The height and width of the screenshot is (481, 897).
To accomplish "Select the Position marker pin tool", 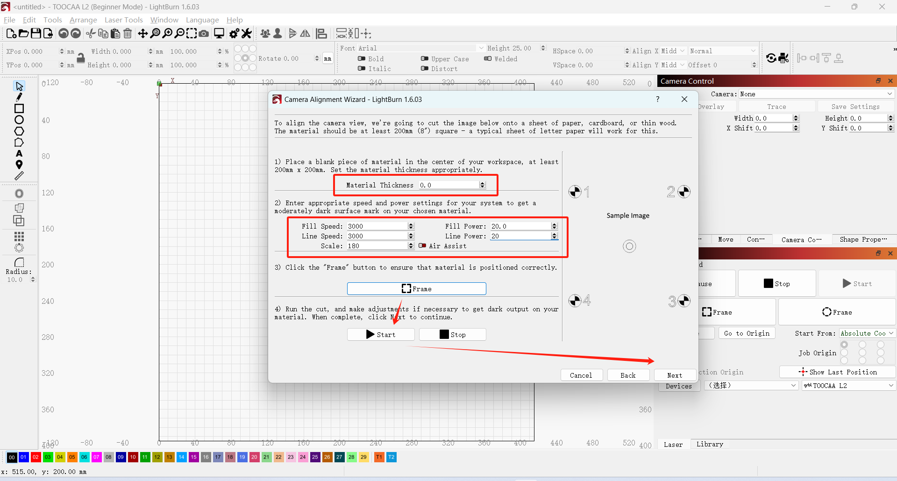I will coord(19,165).
